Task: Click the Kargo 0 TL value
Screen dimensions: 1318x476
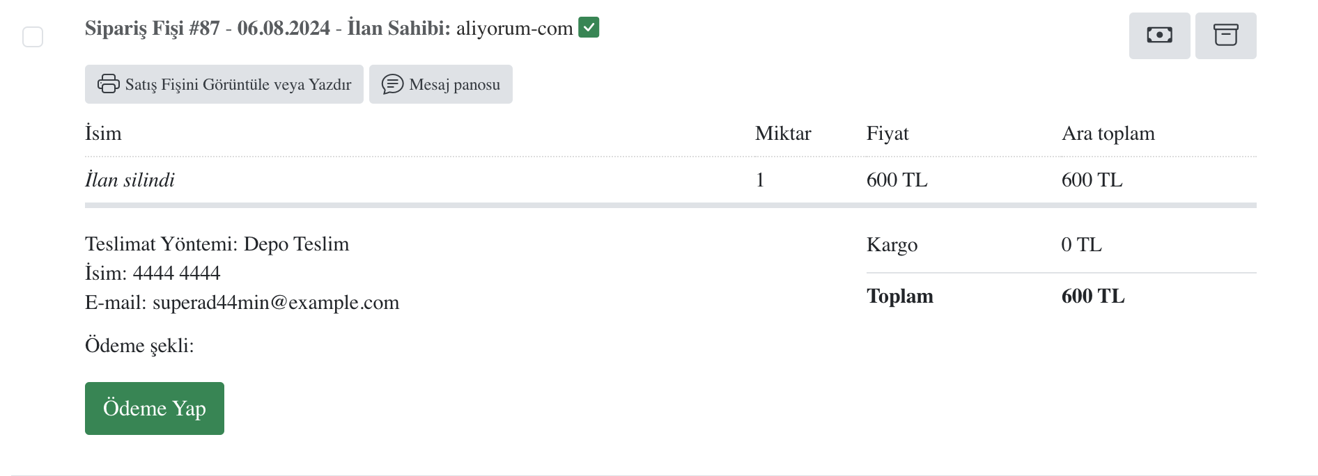Action: click(1081, 245)
